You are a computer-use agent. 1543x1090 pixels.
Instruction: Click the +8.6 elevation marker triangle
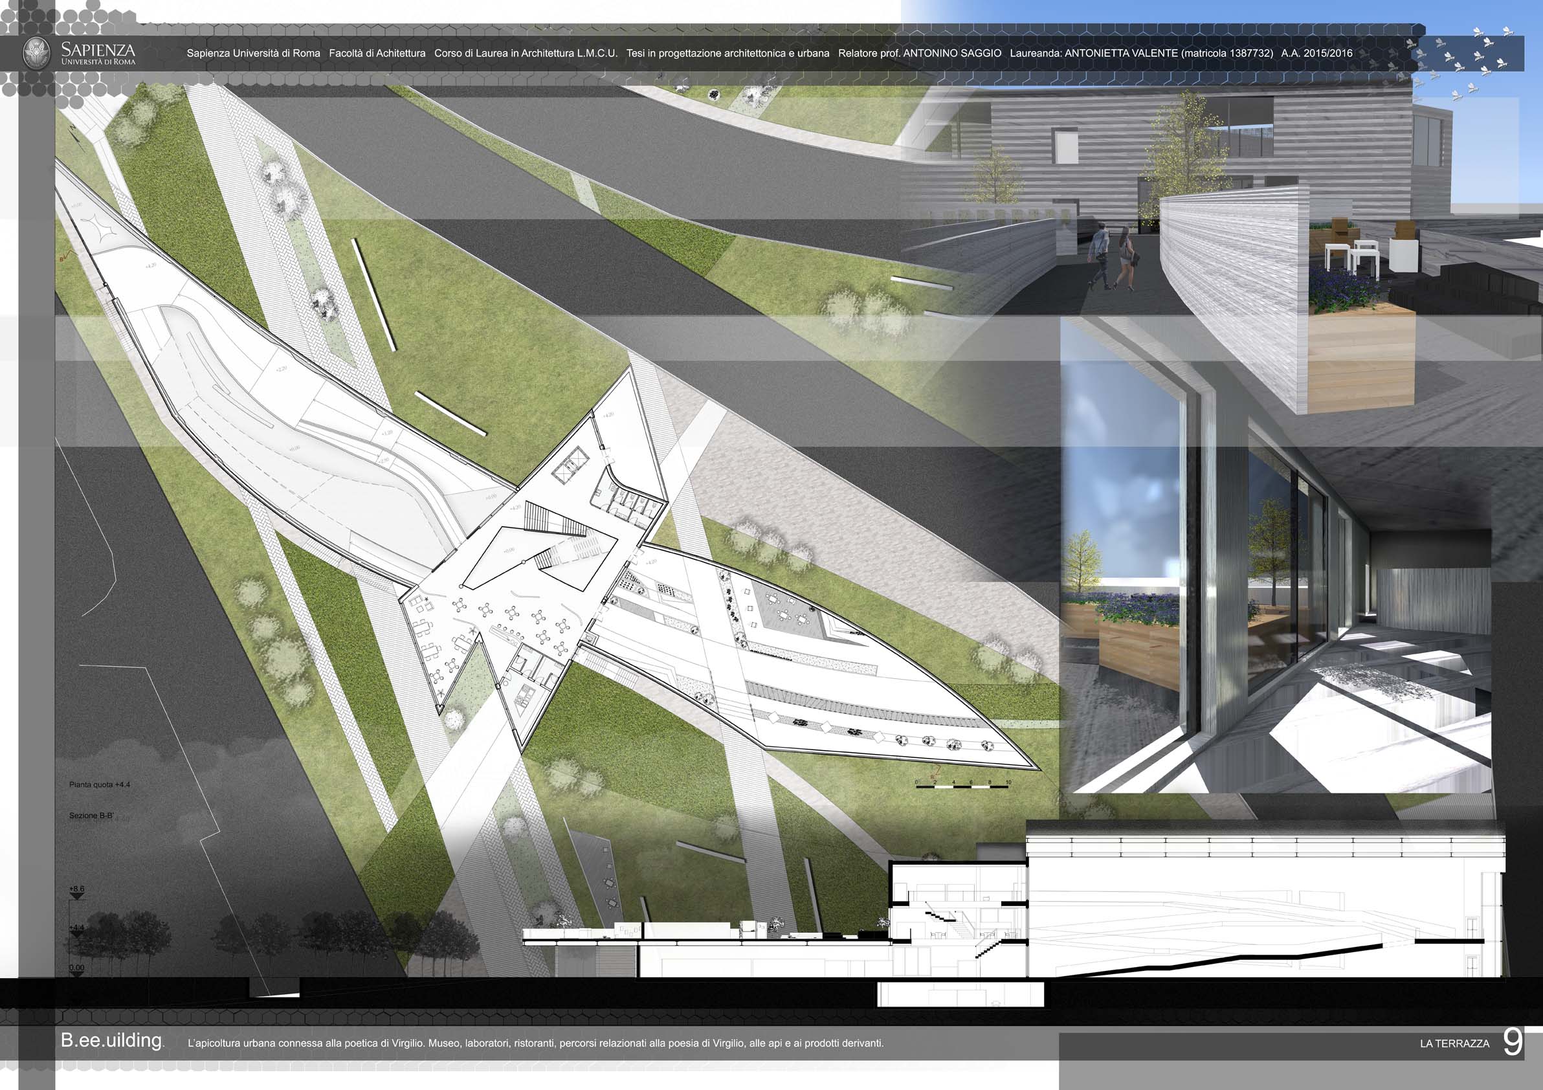pos(76,896)
